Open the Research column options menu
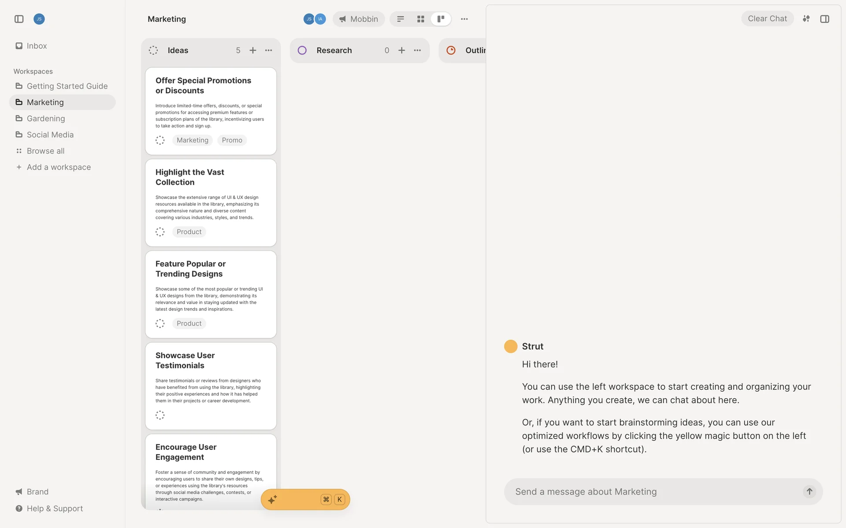 (x=417, y=51)
